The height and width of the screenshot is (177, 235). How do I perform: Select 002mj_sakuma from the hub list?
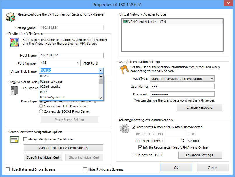51,82
